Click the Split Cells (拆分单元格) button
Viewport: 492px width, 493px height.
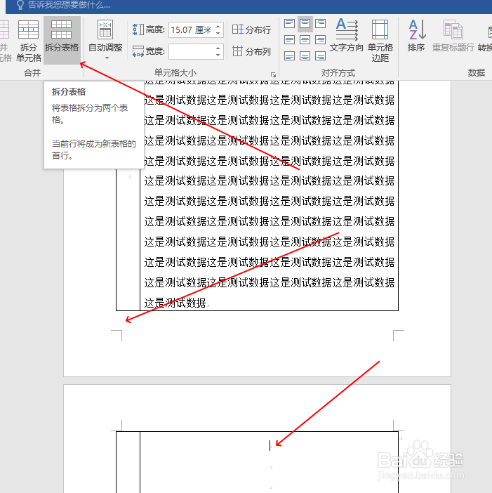(x=28, y=40)
